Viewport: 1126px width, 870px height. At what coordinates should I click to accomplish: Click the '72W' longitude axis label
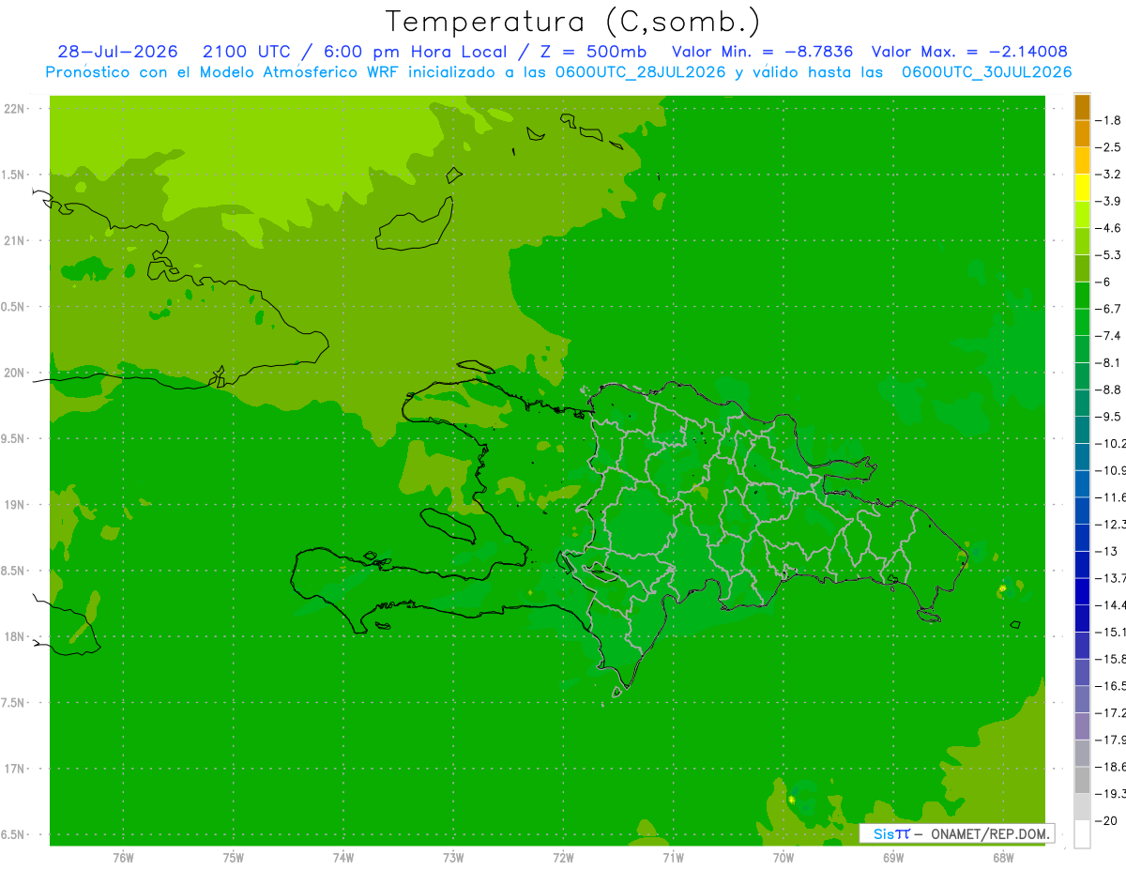[563, 858]
